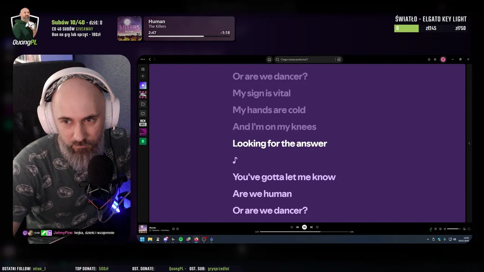484x272 pixels.
Task: Open the miniplayer
Action: tap(464, 229)
